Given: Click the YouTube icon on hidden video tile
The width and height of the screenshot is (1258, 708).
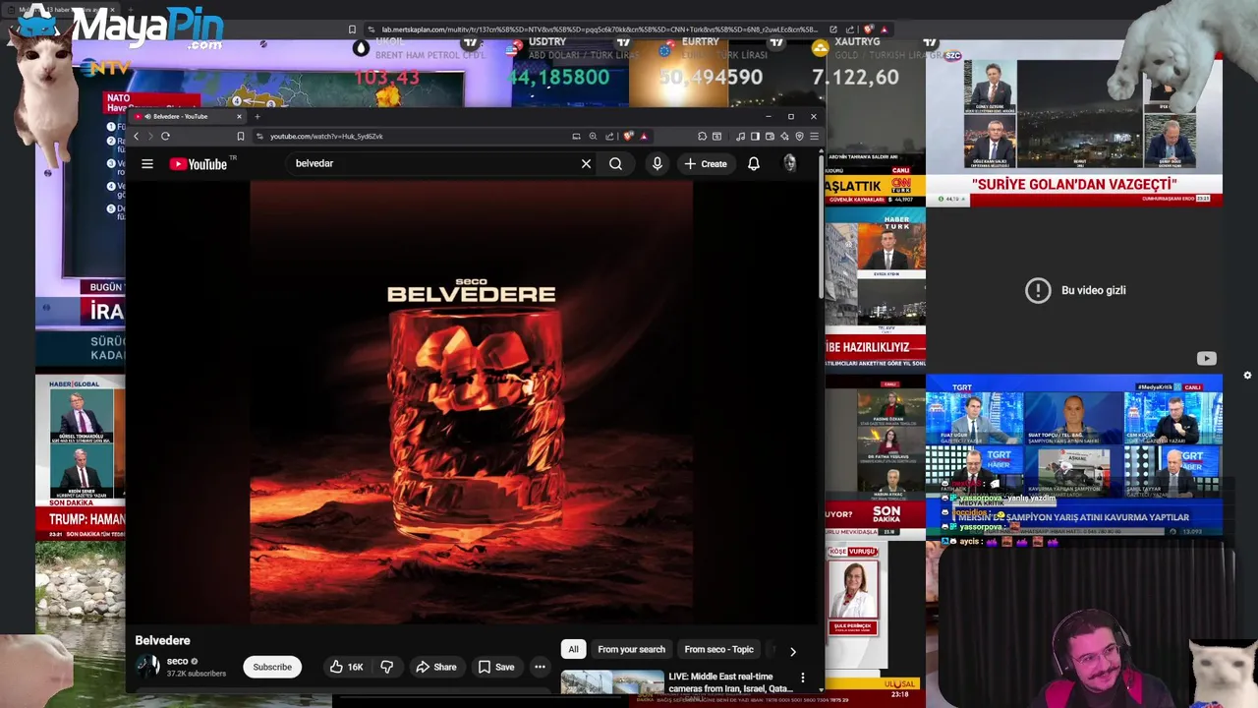Looking at the screenshot, I should [x=1206, y=359].
